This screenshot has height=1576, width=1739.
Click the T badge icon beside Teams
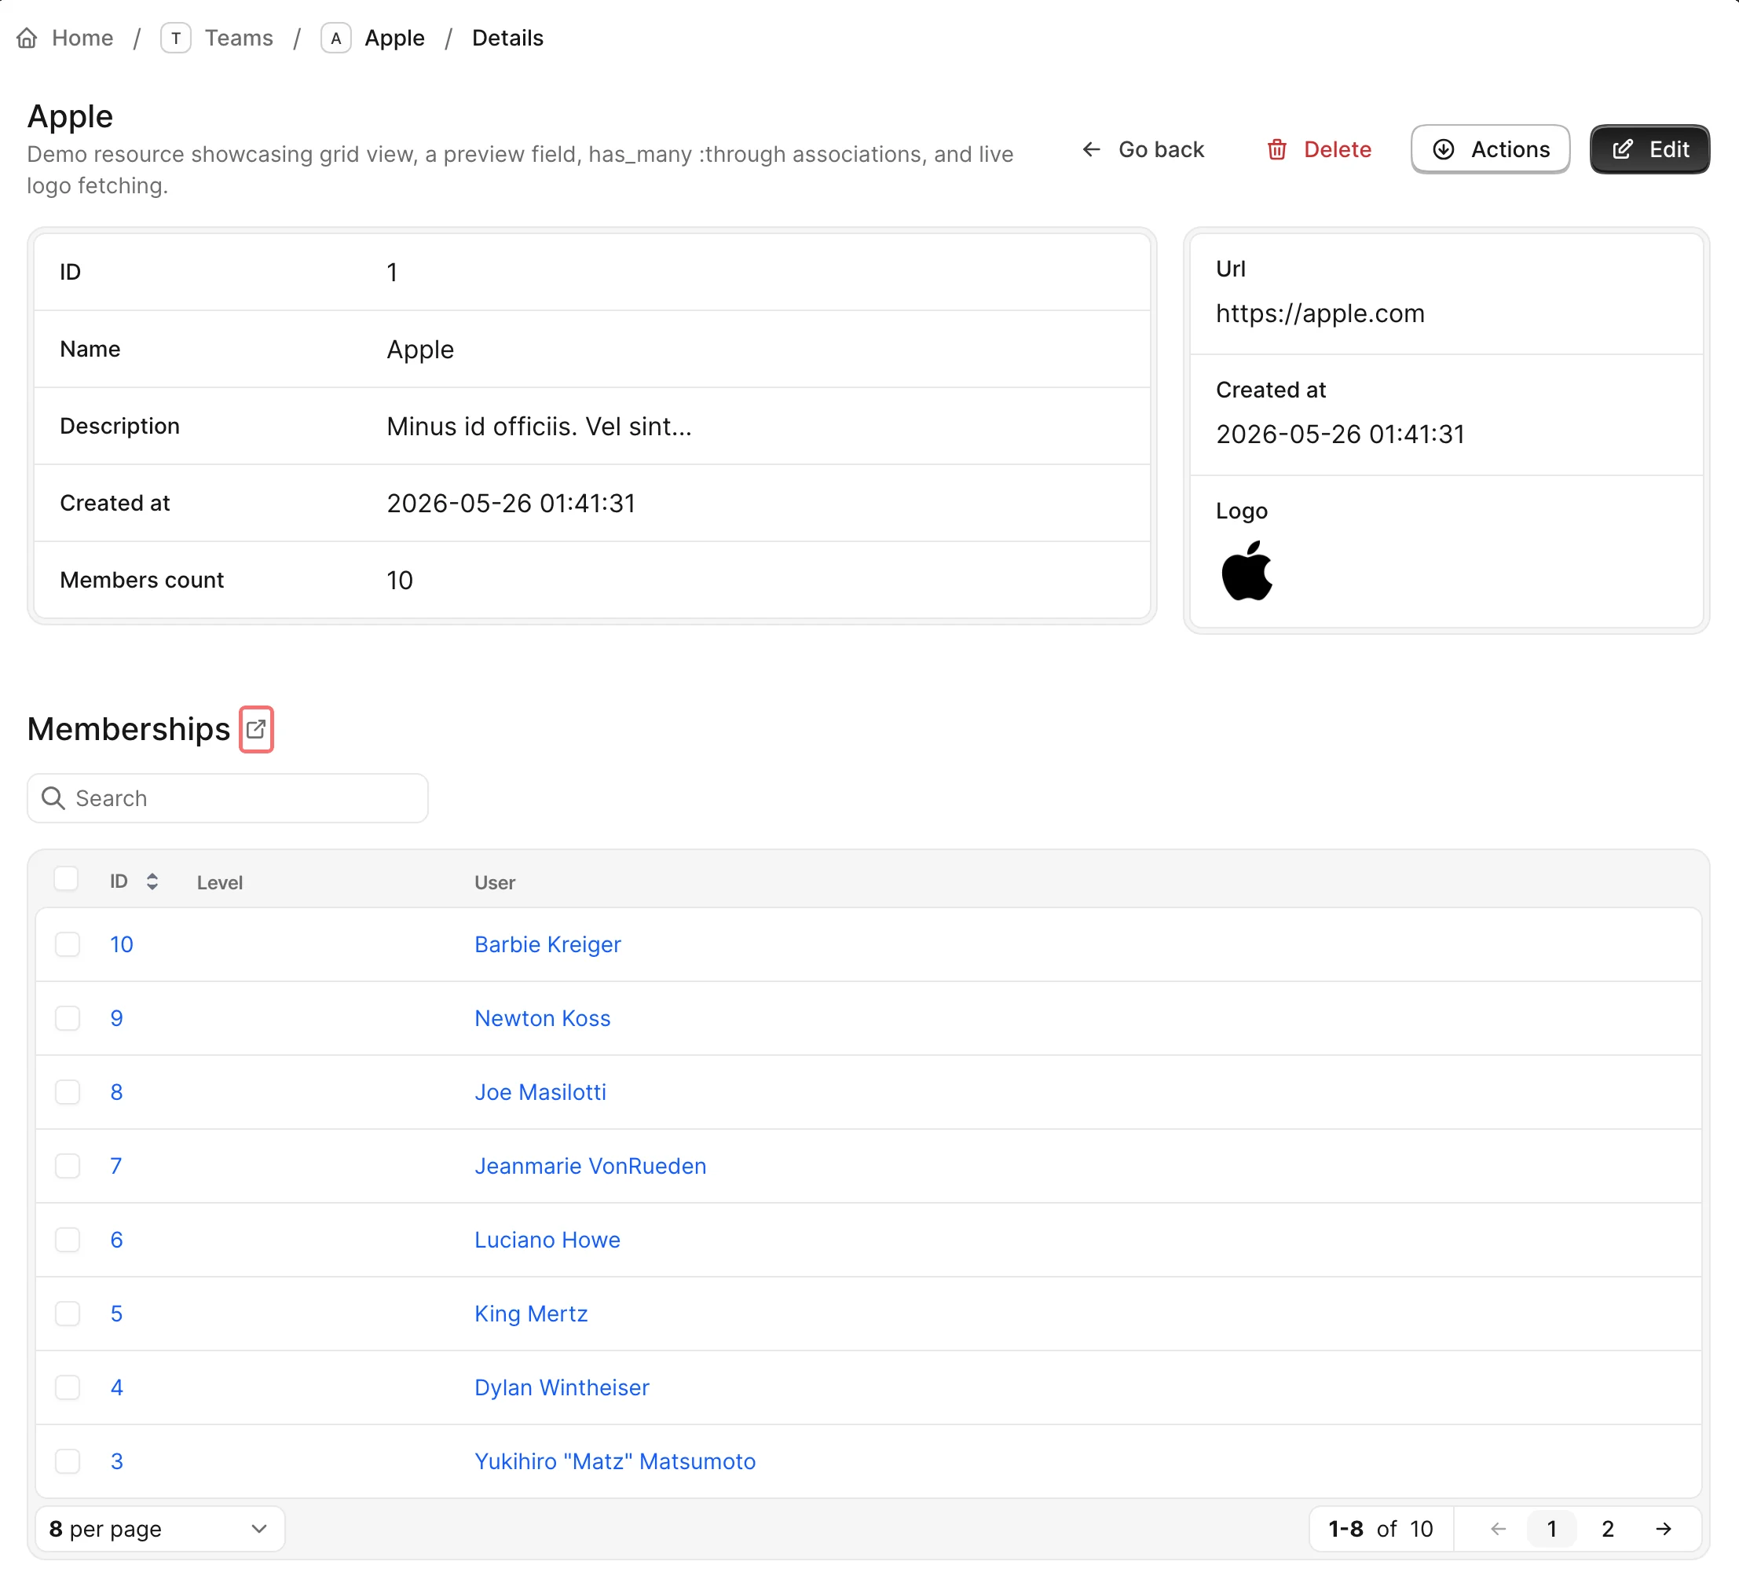coord(176,38)
